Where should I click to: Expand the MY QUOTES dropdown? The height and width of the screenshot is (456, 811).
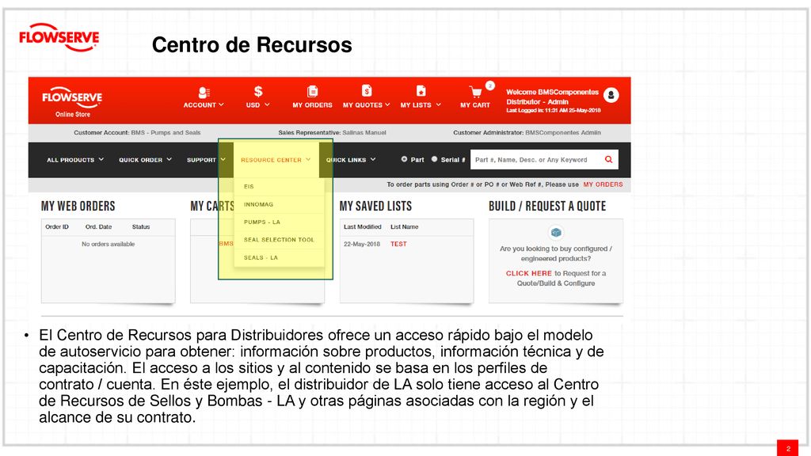(366, 105)
